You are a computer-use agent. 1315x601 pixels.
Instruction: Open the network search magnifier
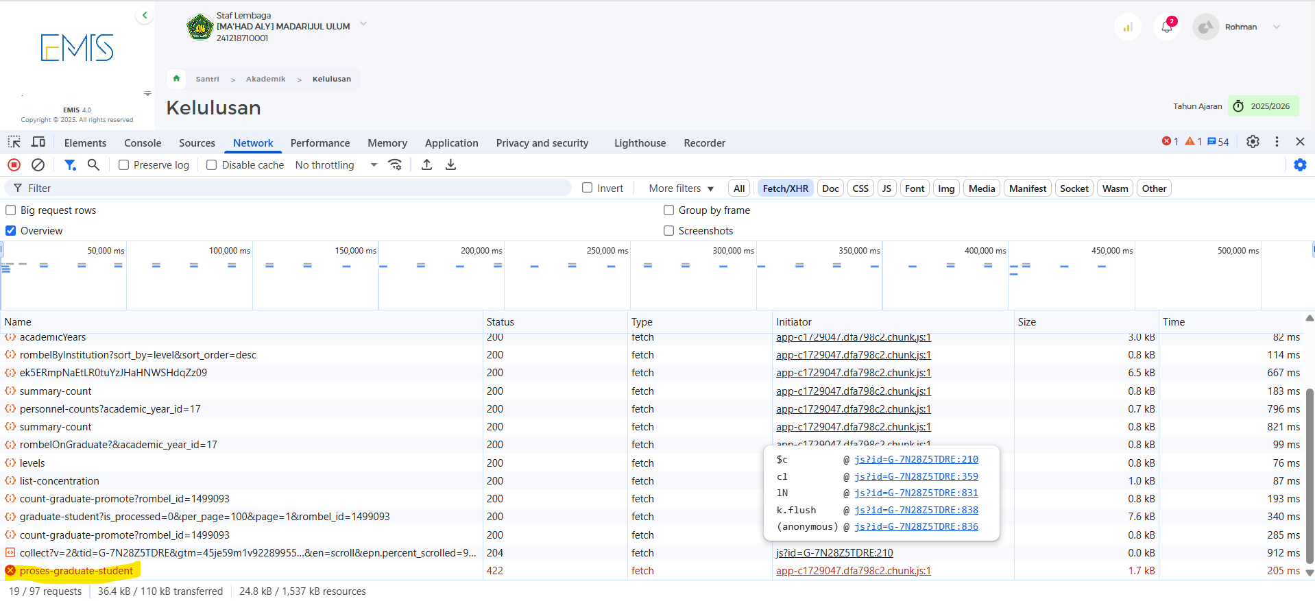[x=94, y=165]
